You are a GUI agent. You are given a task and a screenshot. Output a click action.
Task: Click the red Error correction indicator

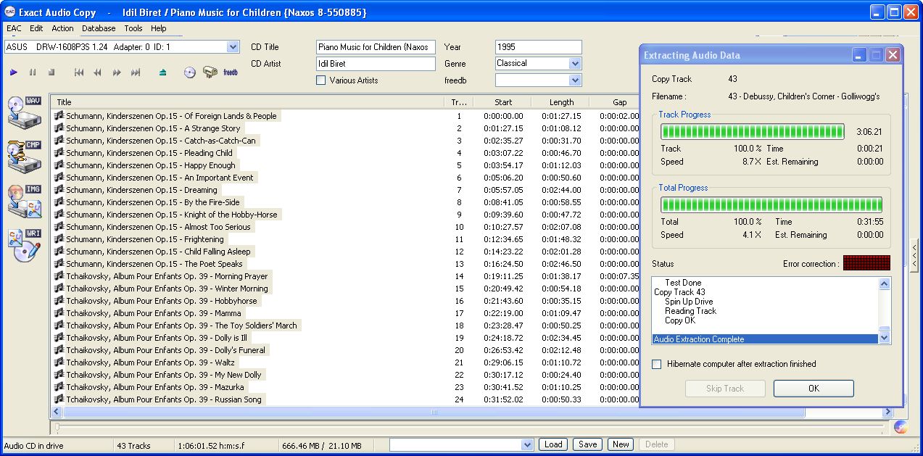(x=866, y=263)
